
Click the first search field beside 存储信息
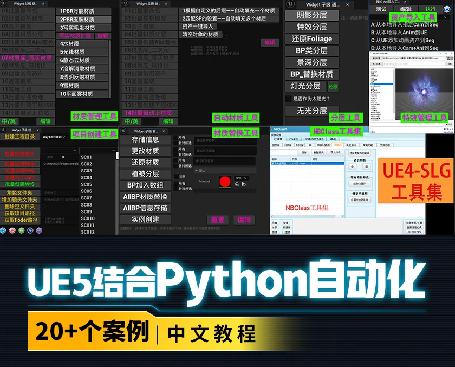point(225,140)
